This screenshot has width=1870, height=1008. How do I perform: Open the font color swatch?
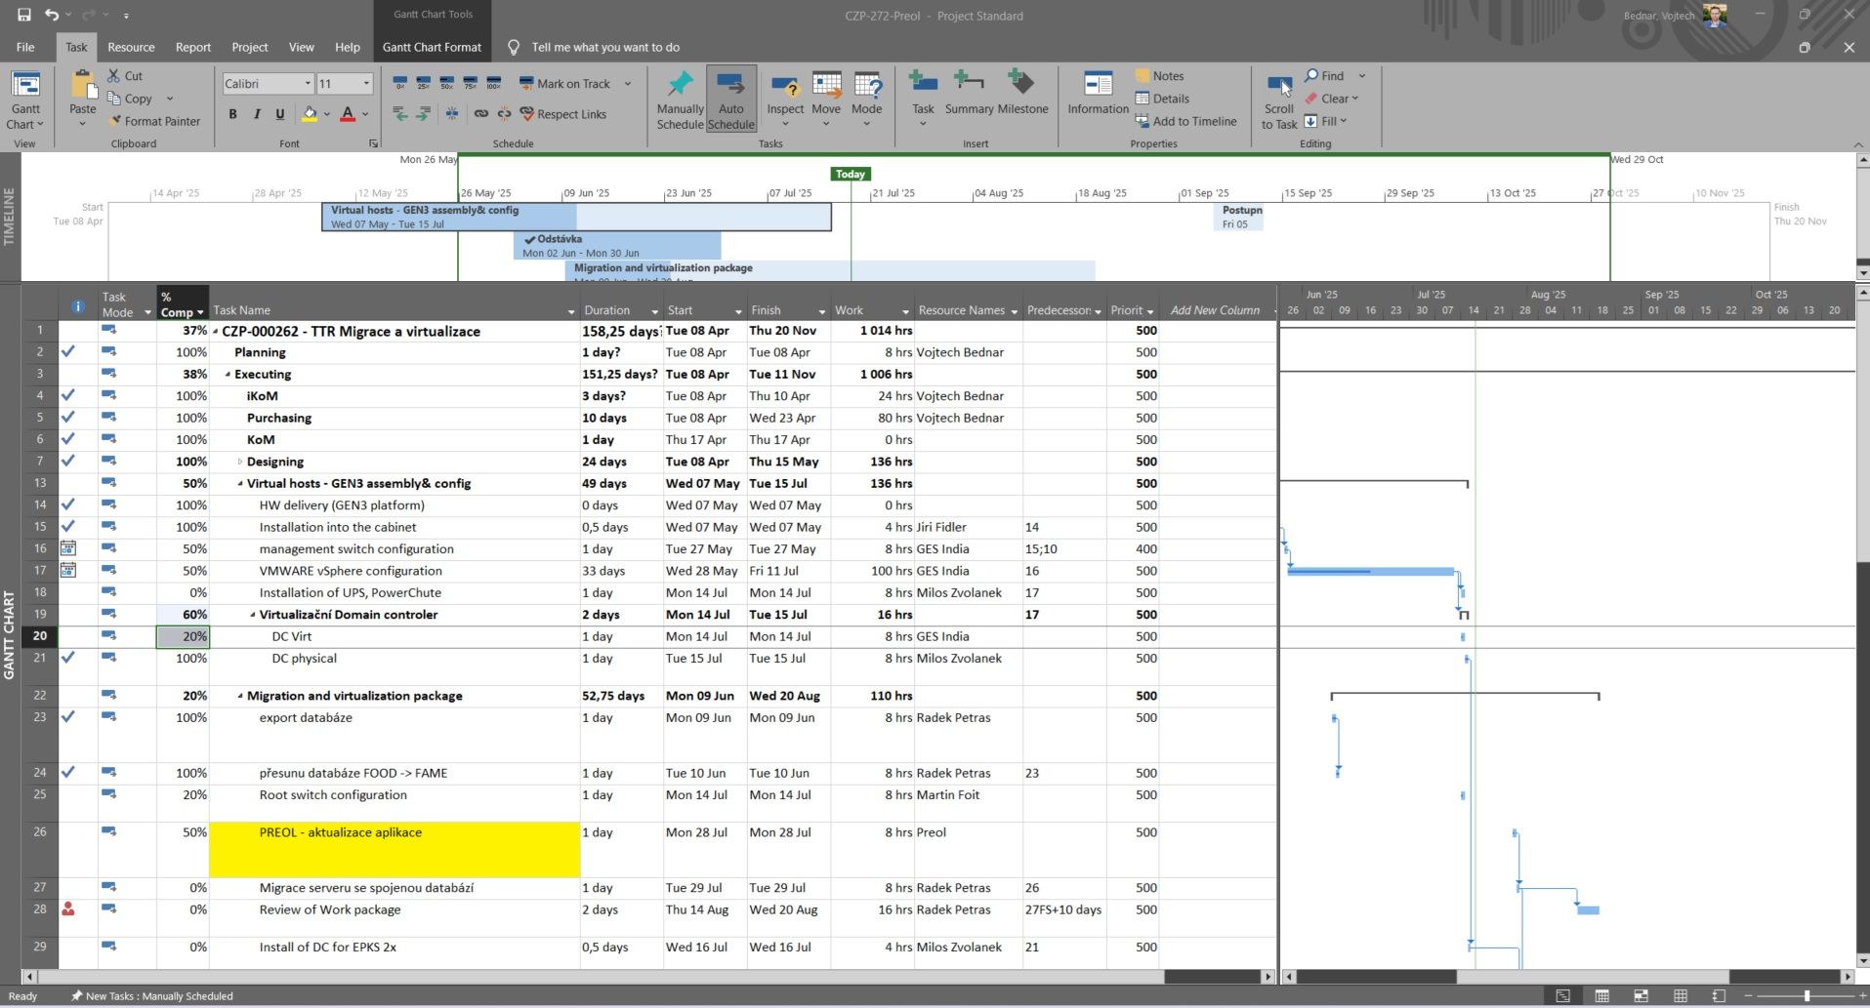pyautogui.click(x=348, y=114)
